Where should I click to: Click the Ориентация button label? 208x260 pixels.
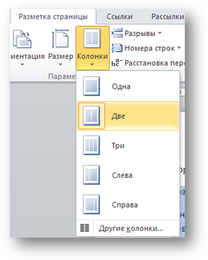[27, 56]
